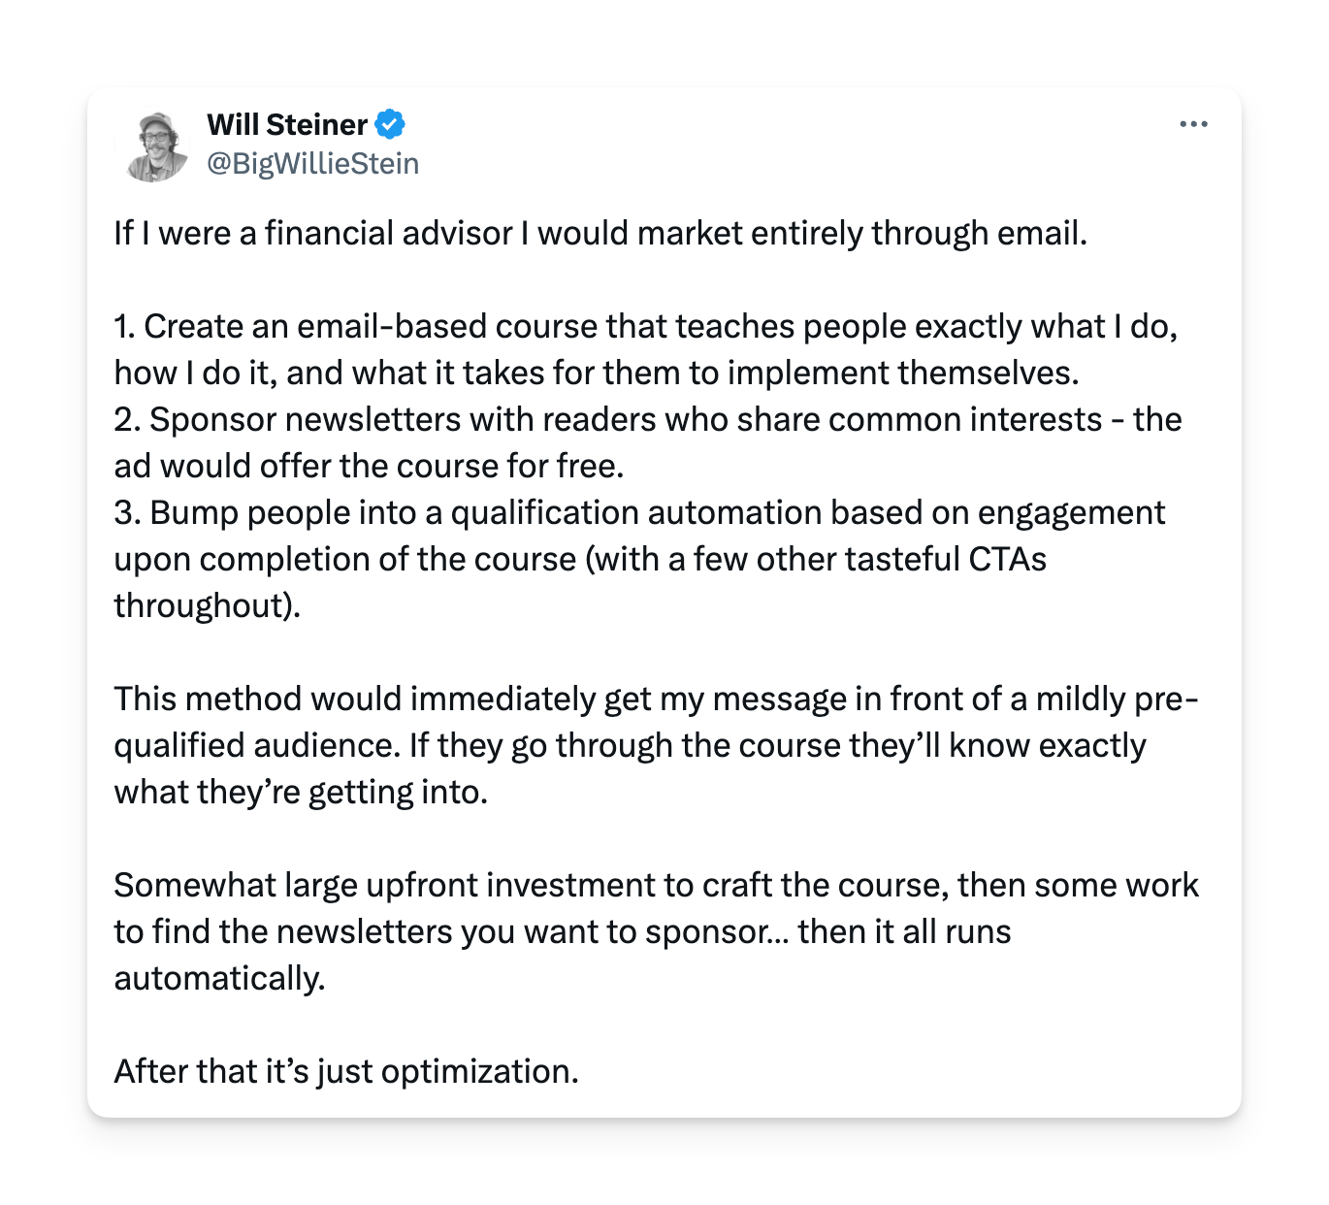1329x1205 pixels.
Task: Open Will Steiner's profile avatar photo
Action: pyautogui.click(x=154, y=145)
